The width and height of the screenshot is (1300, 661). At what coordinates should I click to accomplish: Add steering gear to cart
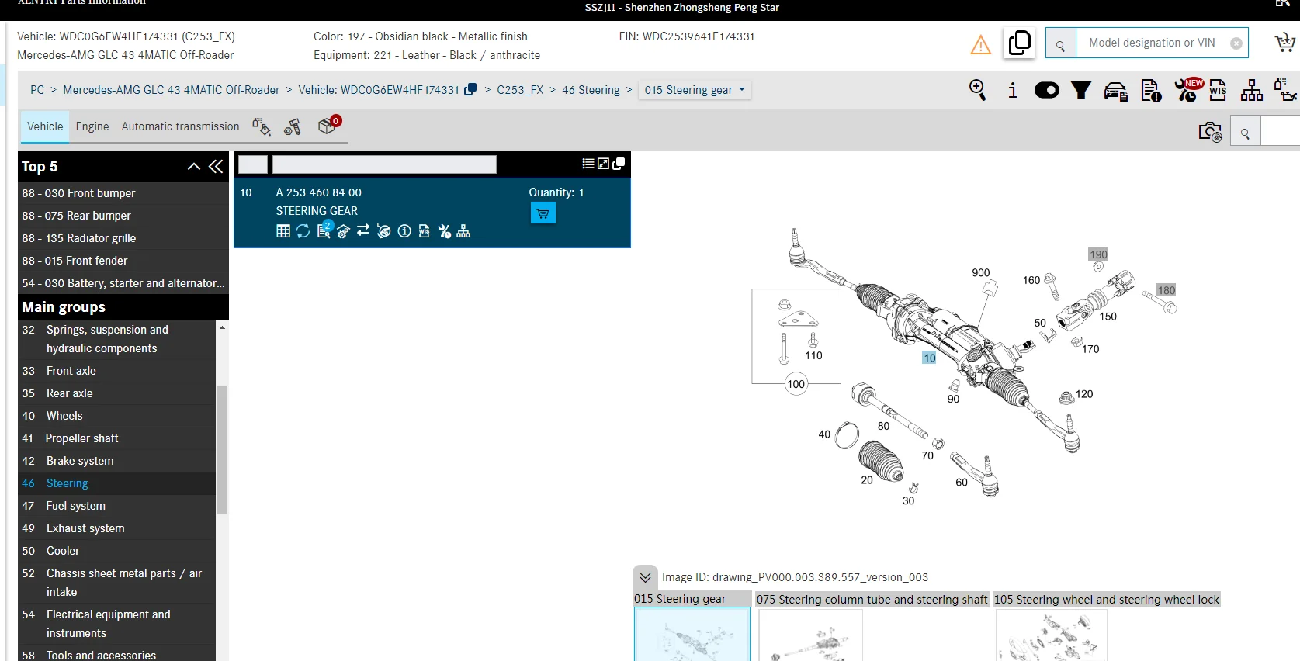pos(543,213)
